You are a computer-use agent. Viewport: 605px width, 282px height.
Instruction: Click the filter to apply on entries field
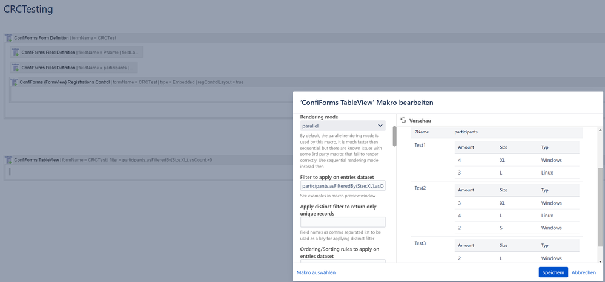(x=343, y=186)
